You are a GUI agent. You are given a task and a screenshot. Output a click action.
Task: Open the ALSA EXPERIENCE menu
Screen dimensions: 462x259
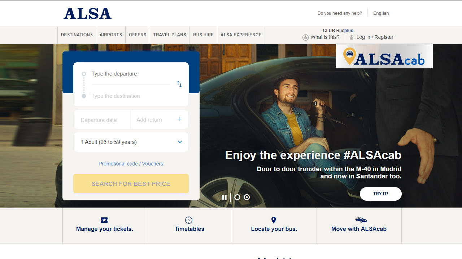(x=241, y=35)
